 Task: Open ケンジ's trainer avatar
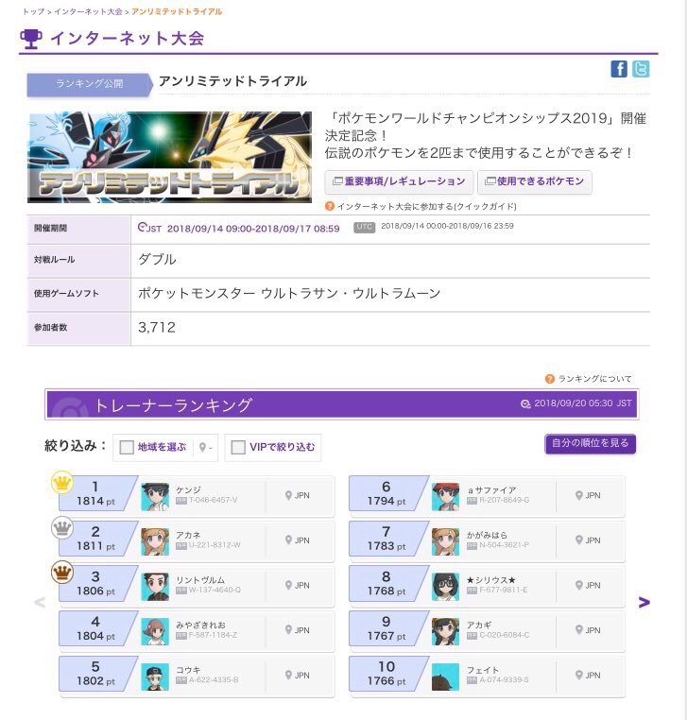155,496
